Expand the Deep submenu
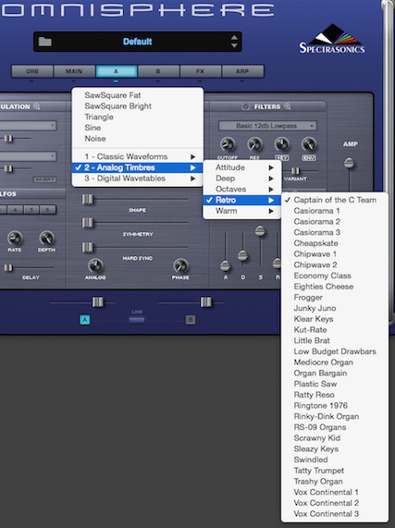The height and width of the screenshot is (528, 395). coord(242,178)
